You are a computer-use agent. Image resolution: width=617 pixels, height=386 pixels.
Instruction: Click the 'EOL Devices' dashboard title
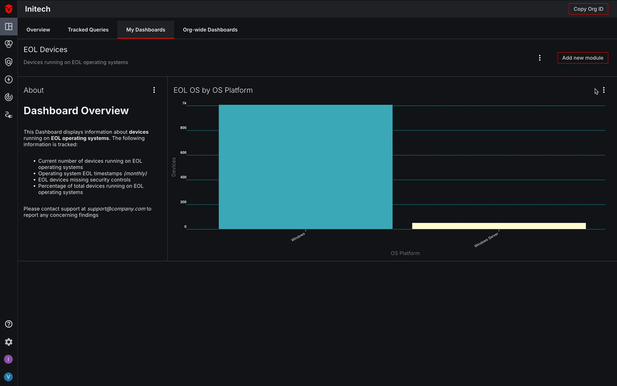pos(45,50)
